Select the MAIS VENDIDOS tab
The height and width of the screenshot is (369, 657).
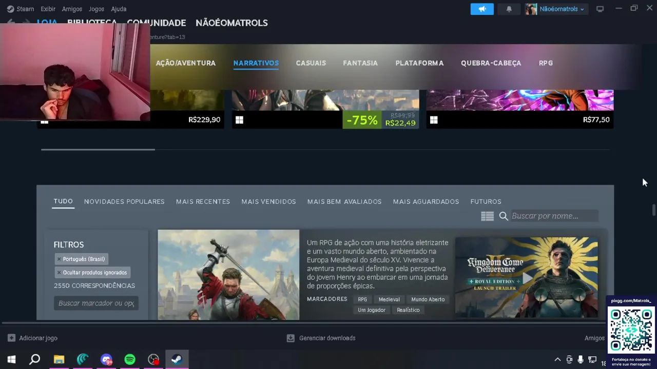pyautogui.click(x=268, y=201)
